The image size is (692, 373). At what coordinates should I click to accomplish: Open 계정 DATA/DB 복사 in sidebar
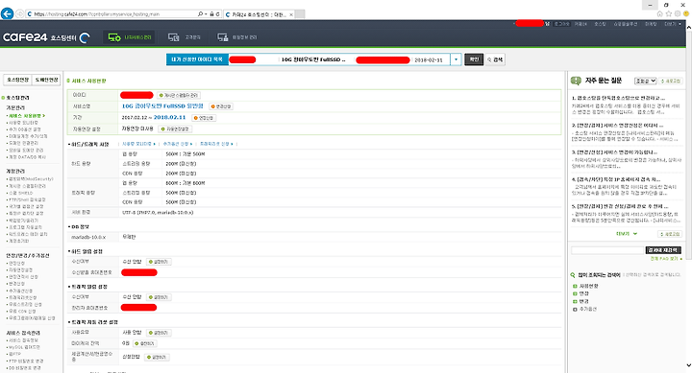[x=27, y=156]
